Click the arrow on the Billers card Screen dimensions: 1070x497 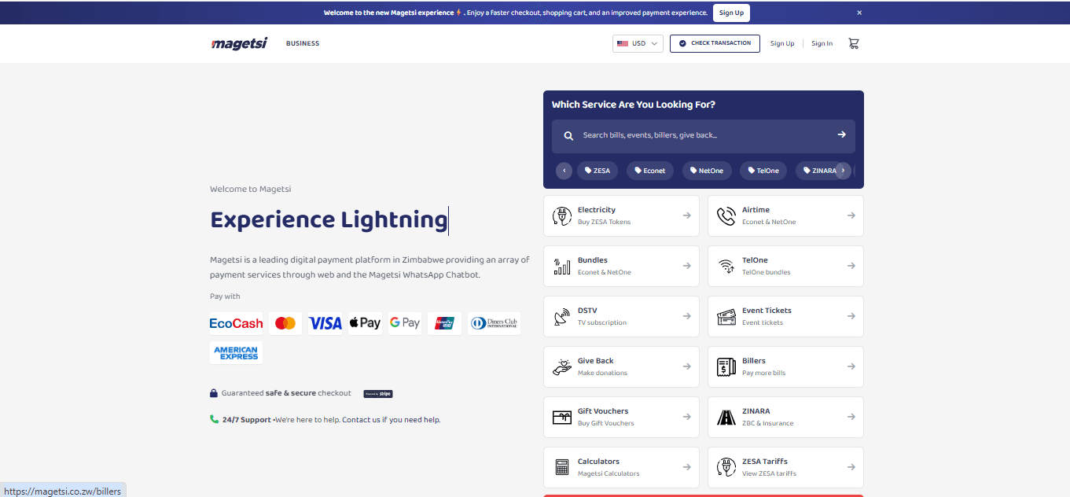tap(851, 366)
